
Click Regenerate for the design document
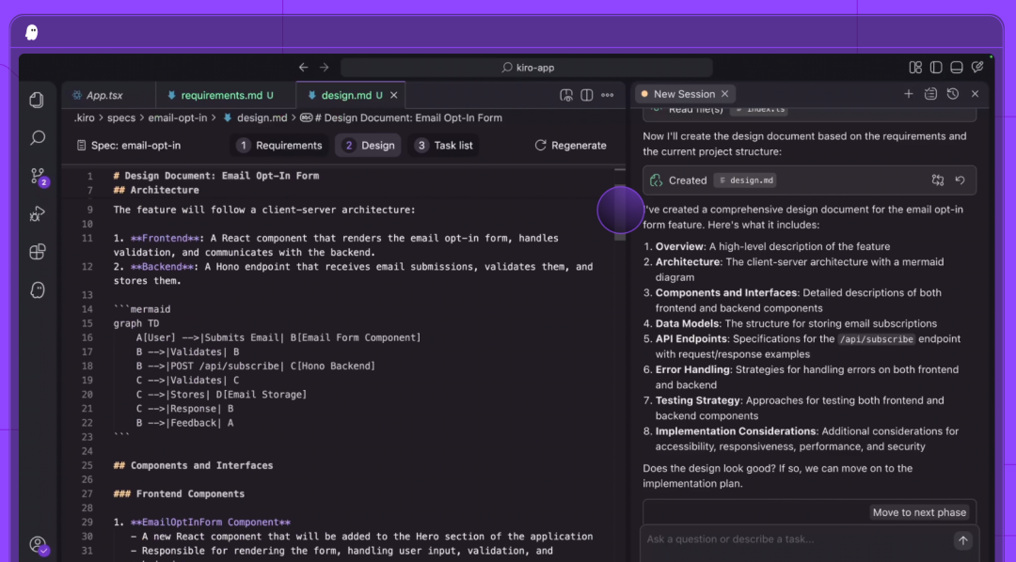570,146
